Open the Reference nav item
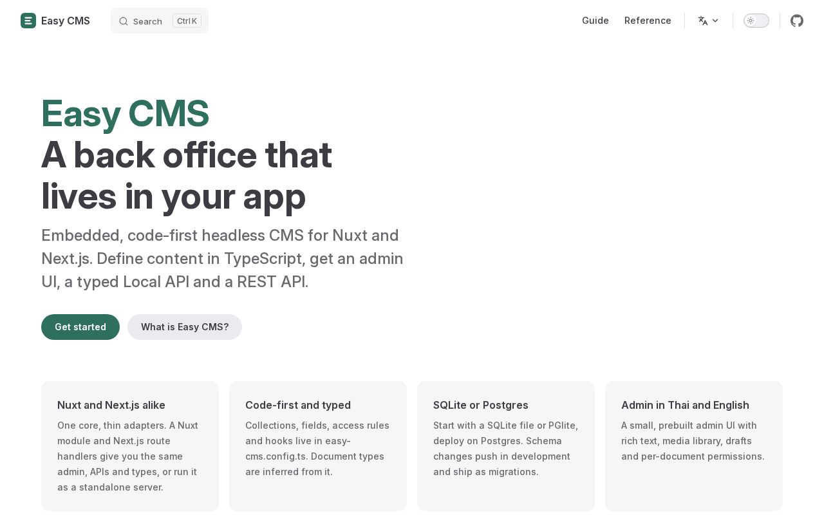Screen dimensions: 824x515 (648, 21)
